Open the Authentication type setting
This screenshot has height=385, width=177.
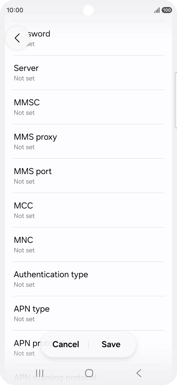click(x=51, y=279)
